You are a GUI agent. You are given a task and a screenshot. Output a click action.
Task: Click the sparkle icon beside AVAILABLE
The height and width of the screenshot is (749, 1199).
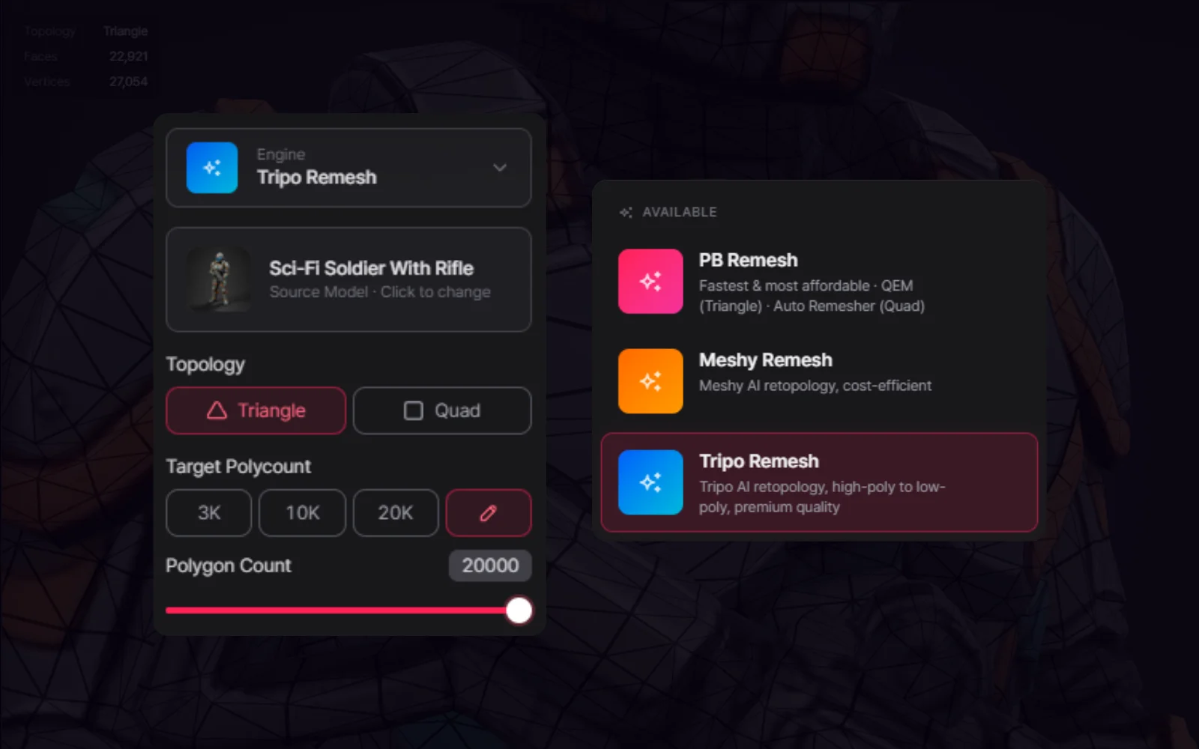click(x=626, y=213)
